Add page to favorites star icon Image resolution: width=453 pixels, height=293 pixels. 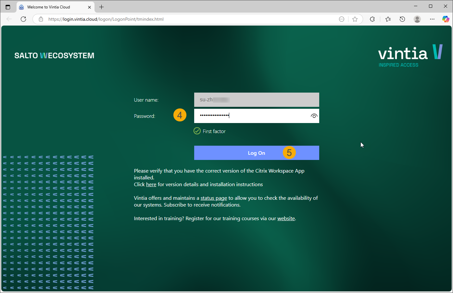pos(355,19)
